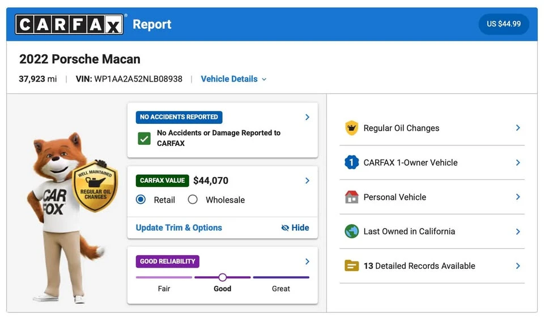Click the Well Maintained oil changes shield badge

tap(95, 186)
